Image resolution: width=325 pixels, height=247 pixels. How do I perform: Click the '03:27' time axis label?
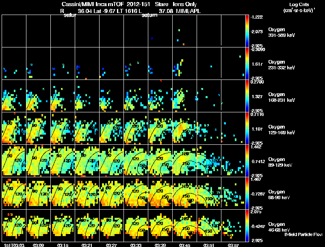tap(111, 245)
